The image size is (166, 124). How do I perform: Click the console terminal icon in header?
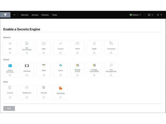[x=149, y=15]
